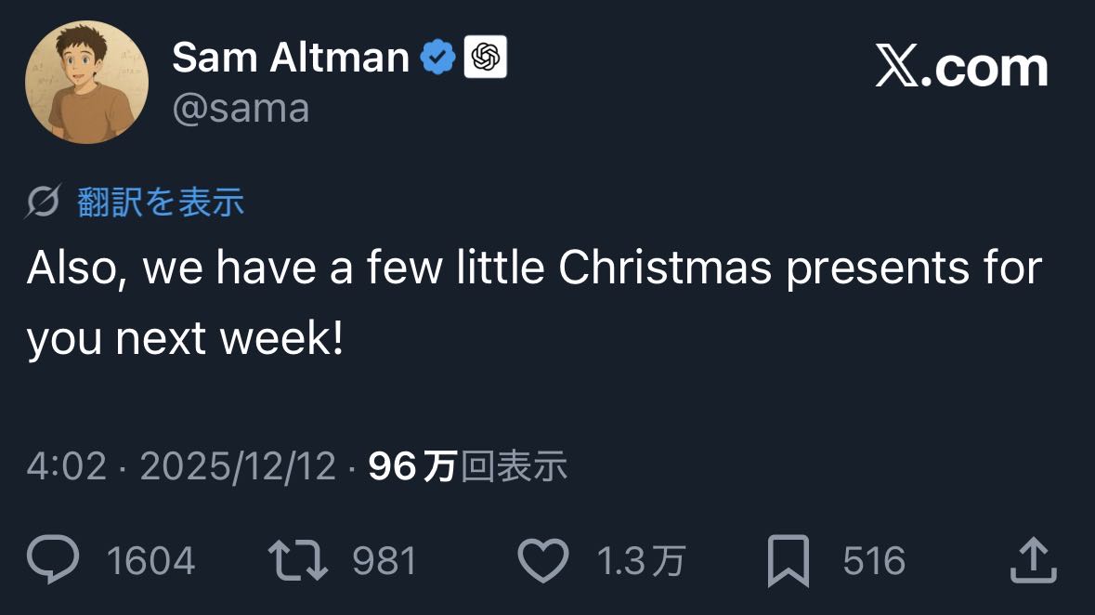Show translation via 翻訳を表示 link
This screenshot has width=1095, height=615.
click(161, 202)
